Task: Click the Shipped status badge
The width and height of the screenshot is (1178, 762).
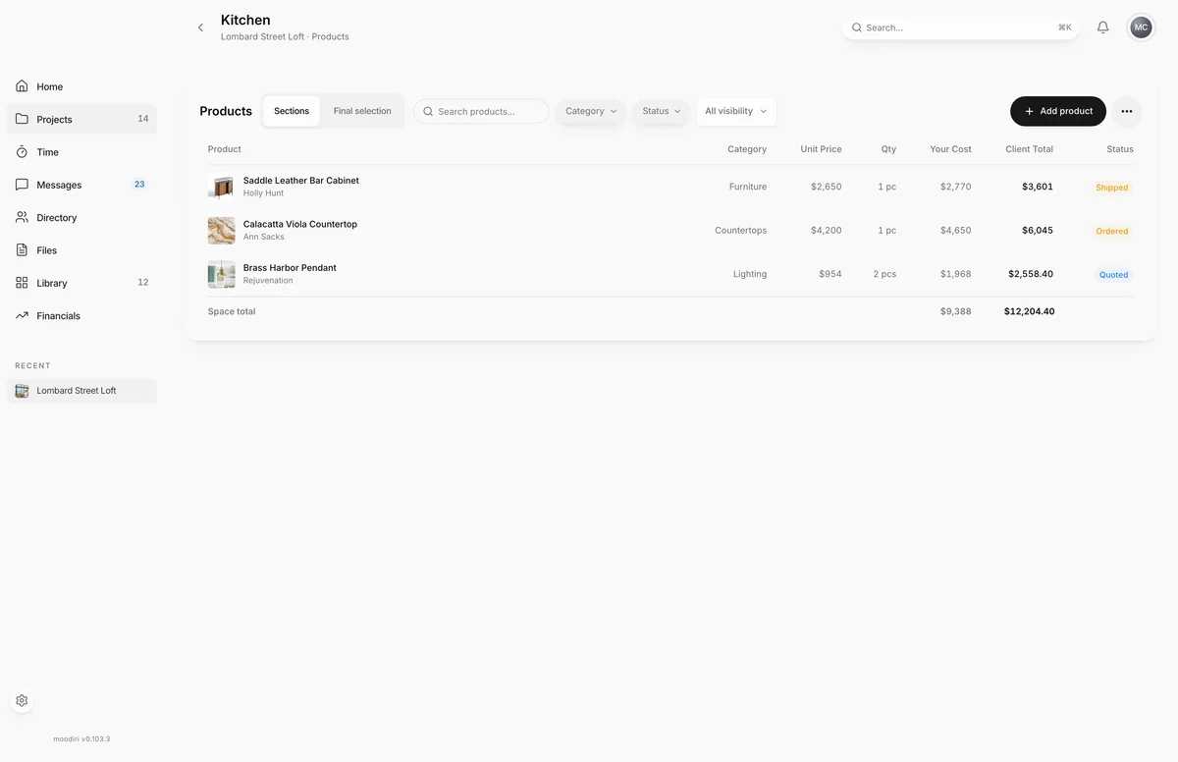Action: (x=1112, y=188)
